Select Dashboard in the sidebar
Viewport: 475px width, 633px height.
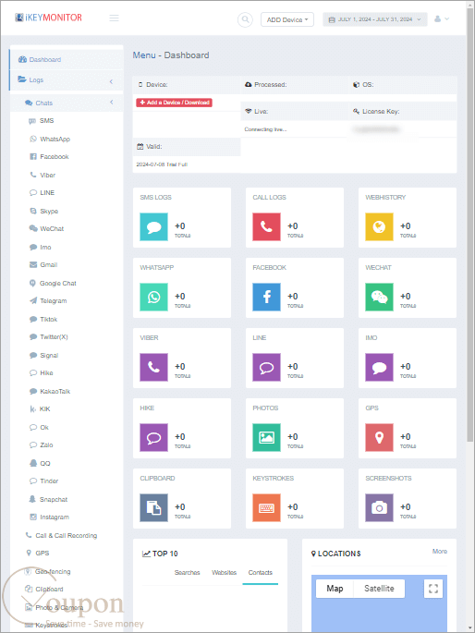tap(67, 60)
